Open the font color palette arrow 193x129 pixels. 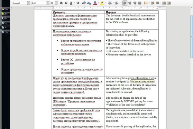(98, 3)
